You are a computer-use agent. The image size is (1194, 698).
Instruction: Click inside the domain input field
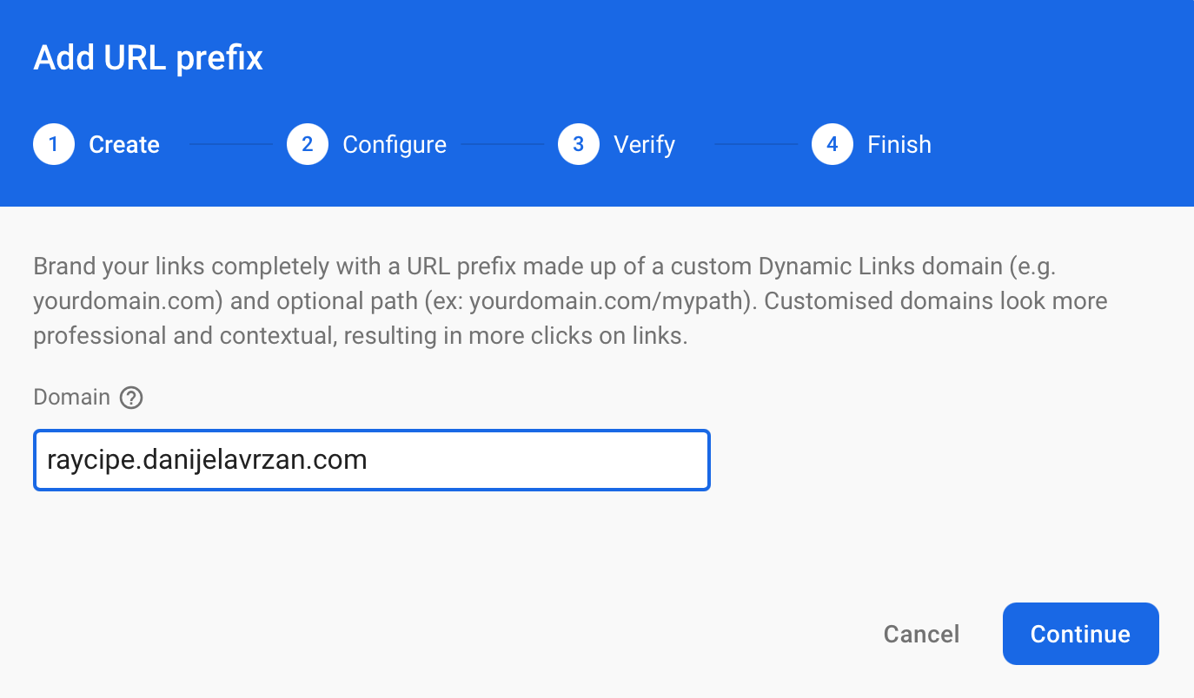tap(372, 459)
